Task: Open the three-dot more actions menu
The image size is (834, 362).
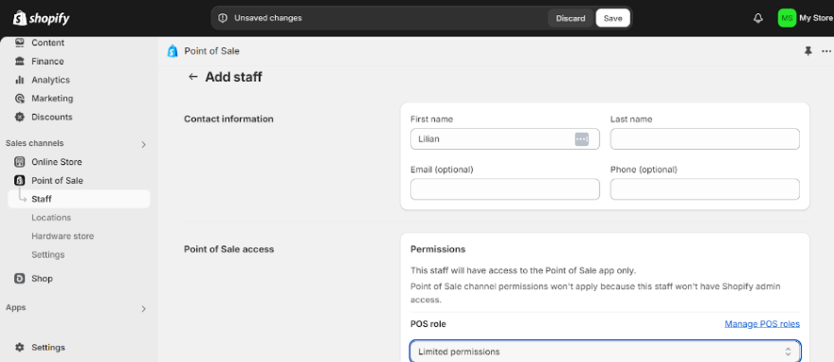Action: click(826, 51)
